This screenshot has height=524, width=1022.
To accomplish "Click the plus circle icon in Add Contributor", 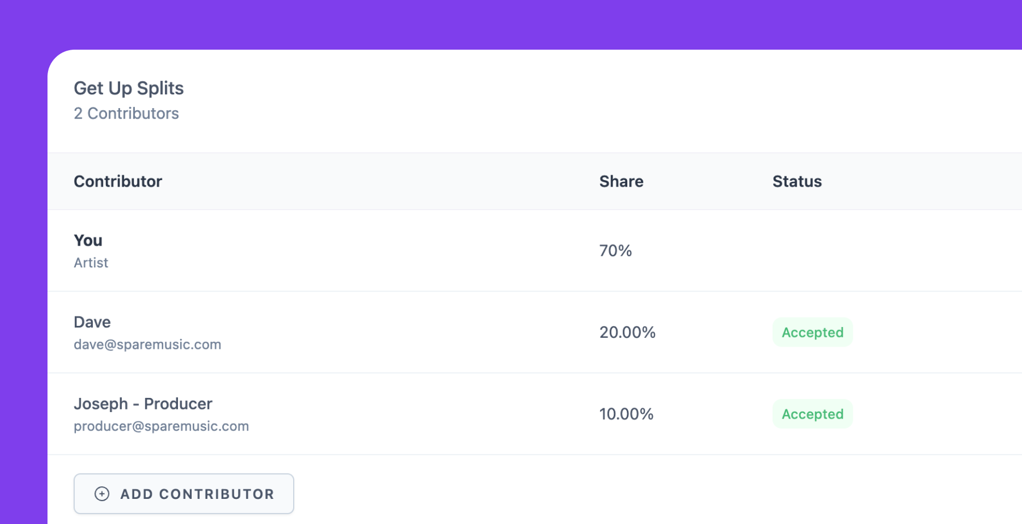I will 102,494.
